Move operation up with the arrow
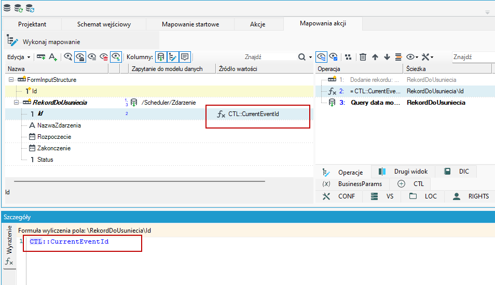The width and height of the screenshot is (495, 285). click(375, 57)
